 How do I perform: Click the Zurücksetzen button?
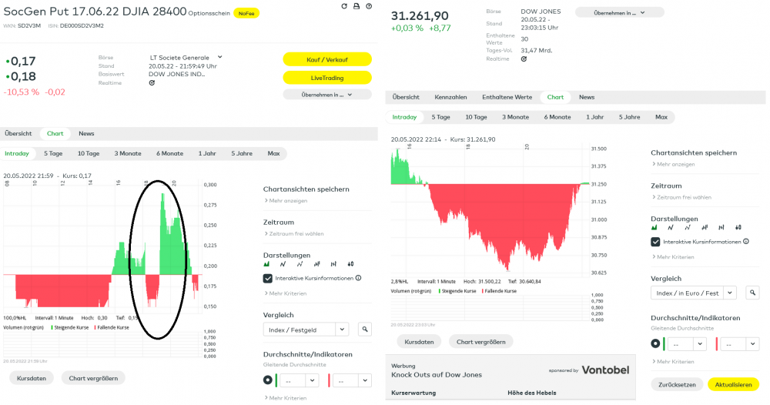677,385
